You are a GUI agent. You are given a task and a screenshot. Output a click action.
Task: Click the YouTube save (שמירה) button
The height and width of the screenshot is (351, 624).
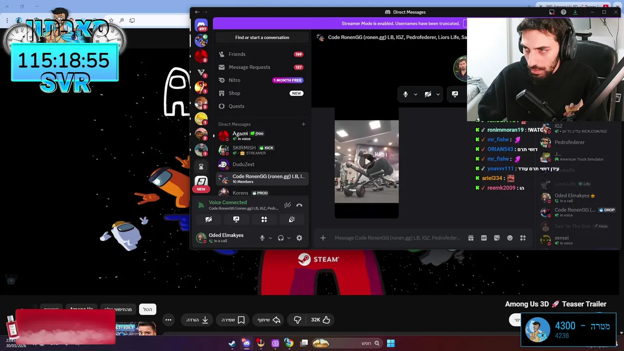[233, 320]
